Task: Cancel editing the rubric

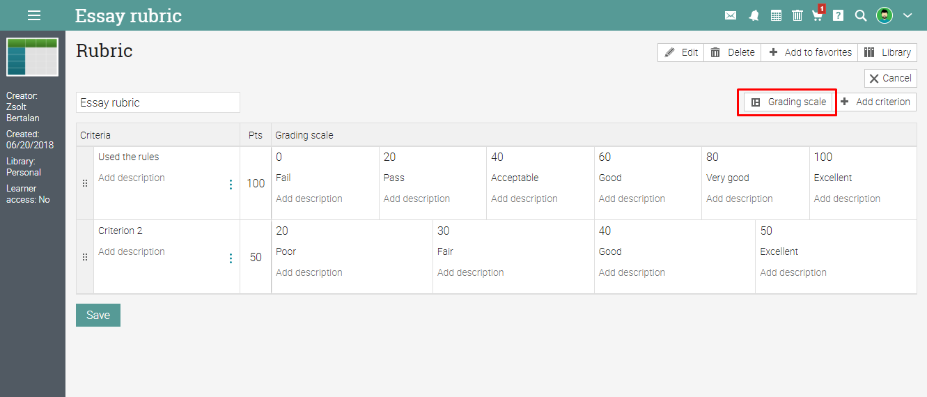Action: 890,78
